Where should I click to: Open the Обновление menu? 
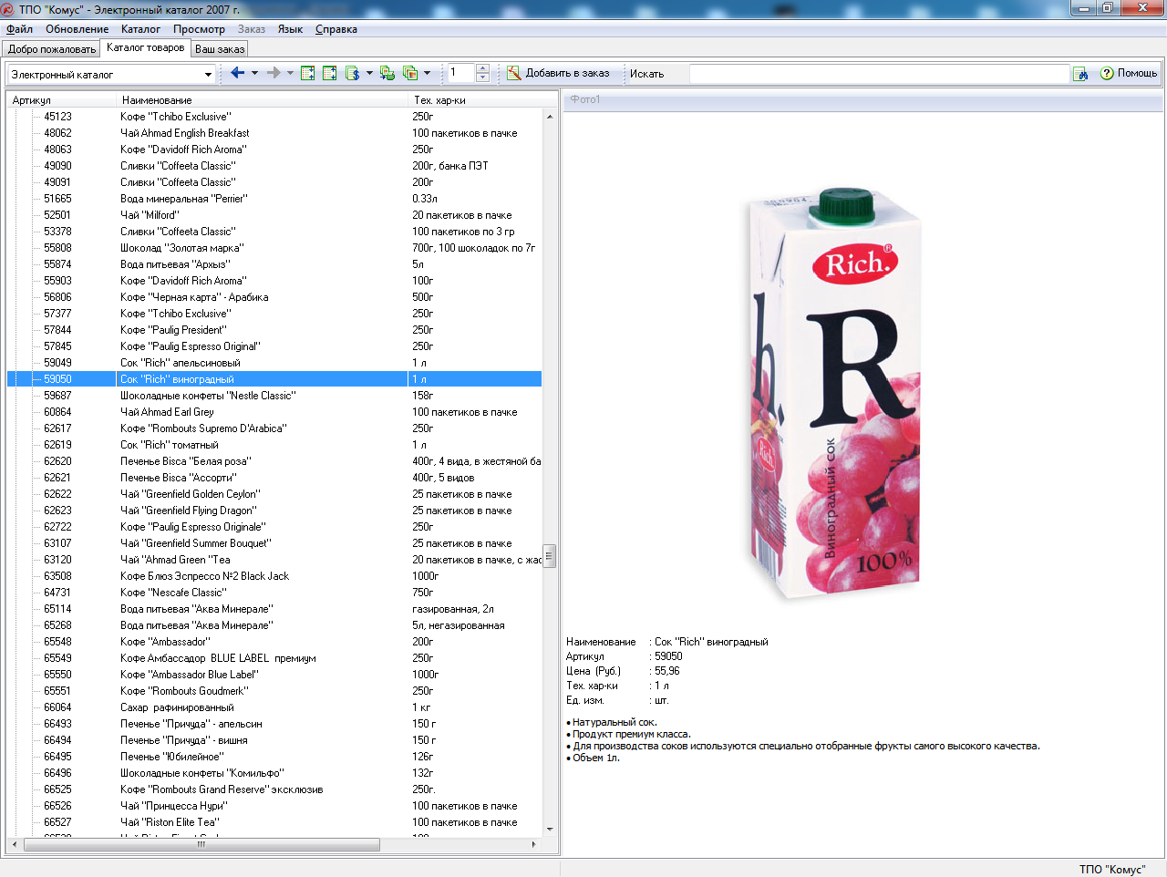click(x=77, y=29)
